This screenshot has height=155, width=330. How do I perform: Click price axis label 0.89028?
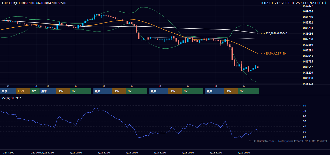click(308, 11)
